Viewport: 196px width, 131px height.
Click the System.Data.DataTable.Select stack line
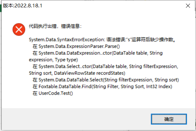pyautogui.click(x=106, y=80)
